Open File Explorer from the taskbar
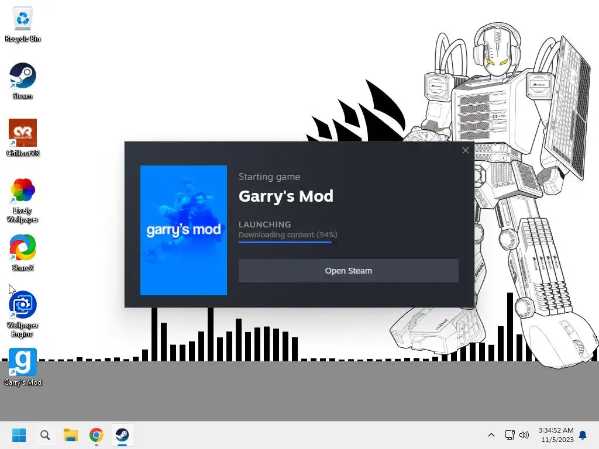This screenshot has height=449, width=599. [x=71, y=435]
